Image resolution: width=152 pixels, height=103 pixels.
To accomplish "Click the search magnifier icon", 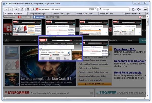I will (x=101, y=9).
